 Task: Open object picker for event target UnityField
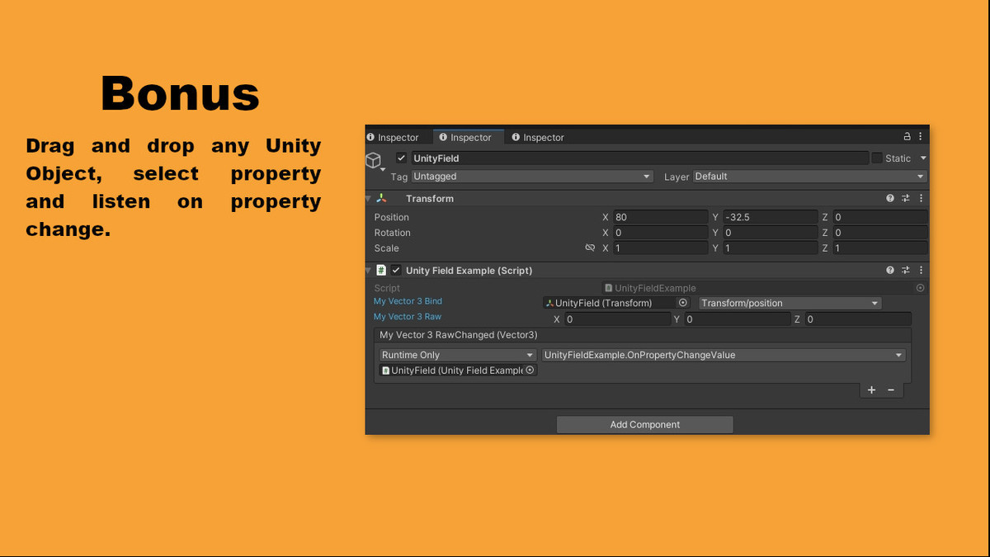coord(530,371)
